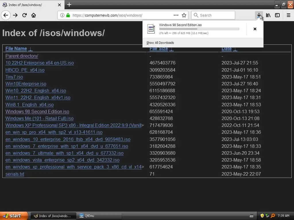Click the Index of /isos/windows/ heading
Image resolution: width=294 pixels, height=220 pixels.
click(x=53, y=33)
